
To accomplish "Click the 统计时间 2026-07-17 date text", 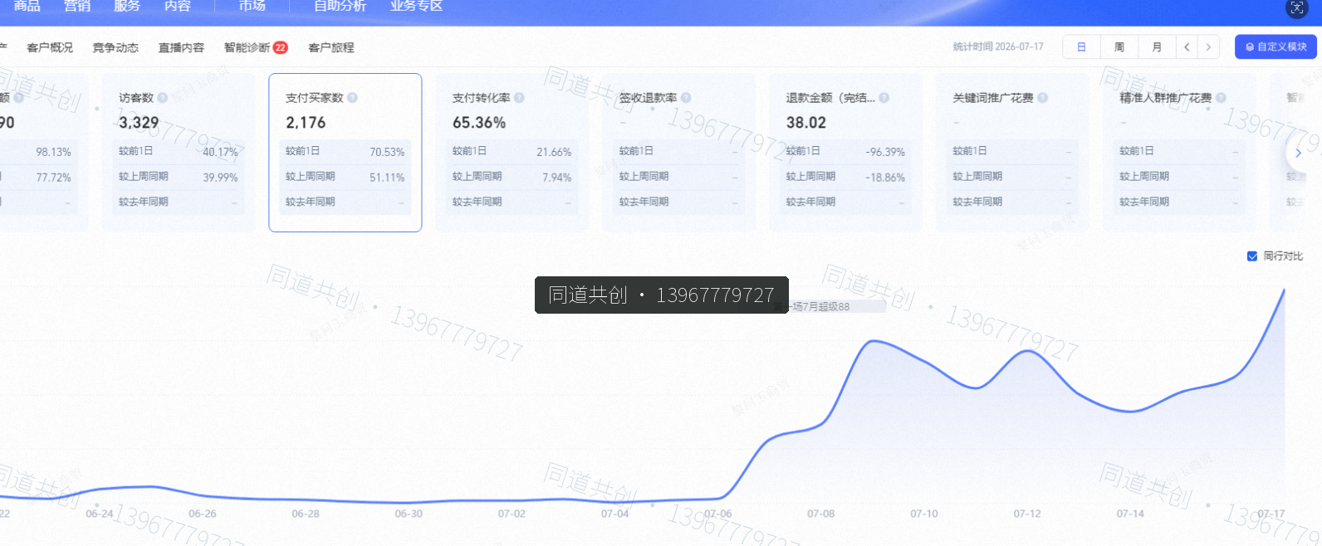I will click(998, 47).
